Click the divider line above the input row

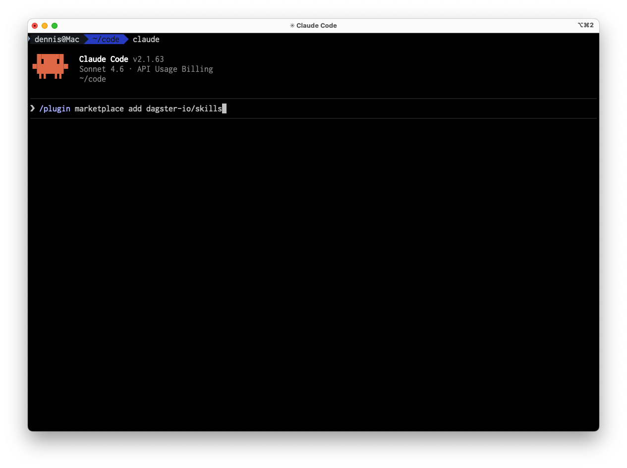[313, 99]
